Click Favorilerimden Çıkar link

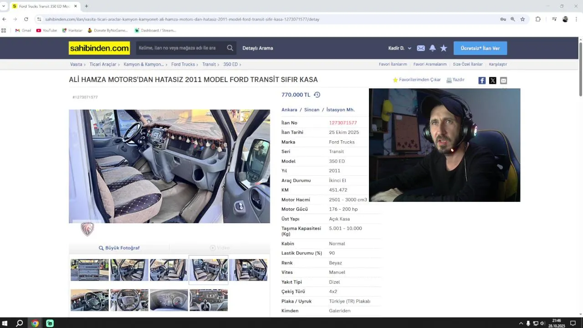[417, 80]
